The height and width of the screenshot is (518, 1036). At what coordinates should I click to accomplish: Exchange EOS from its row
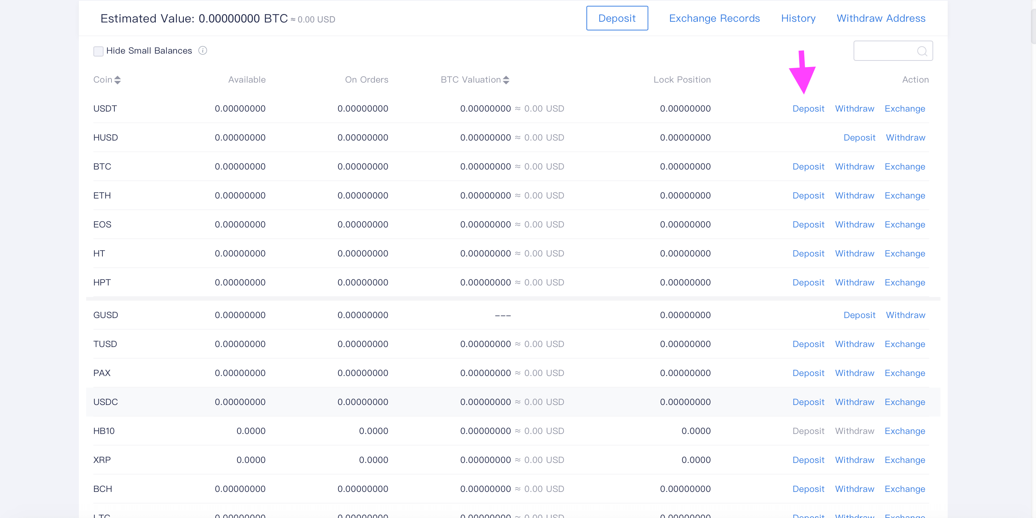[x=905, y=225]
